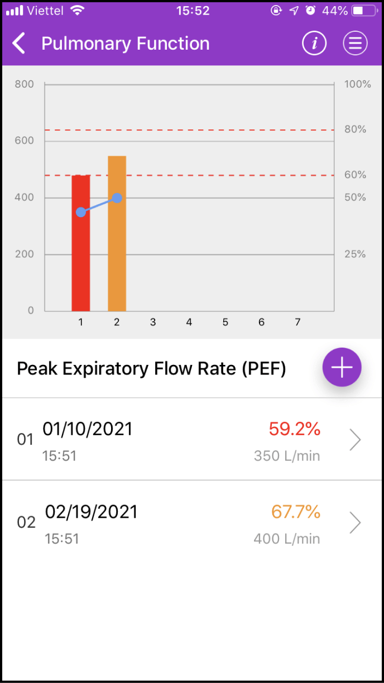Tap the Peak Expiratory Flow Rate heading

click(151, 369)
